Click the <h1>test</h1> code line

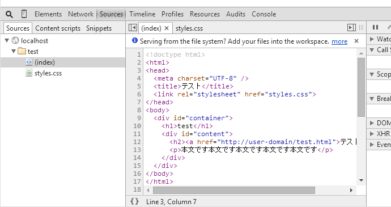pos(187,126)
